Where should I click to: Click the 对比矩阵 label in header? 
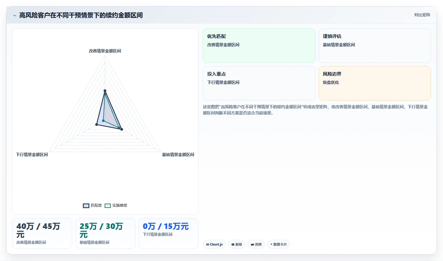tap(422, 15)
